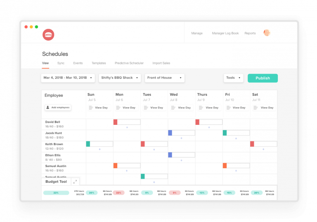Image resolution: width=317 pixels, height=222 pixels.
Task: Select the View tab
Action: pyautogui.click(x=45, y=63)
